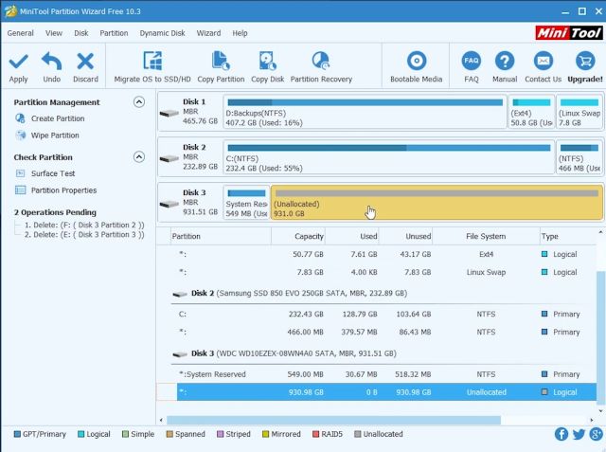
Task: Open the Wizard menu
Action: [x=208, y=33]
